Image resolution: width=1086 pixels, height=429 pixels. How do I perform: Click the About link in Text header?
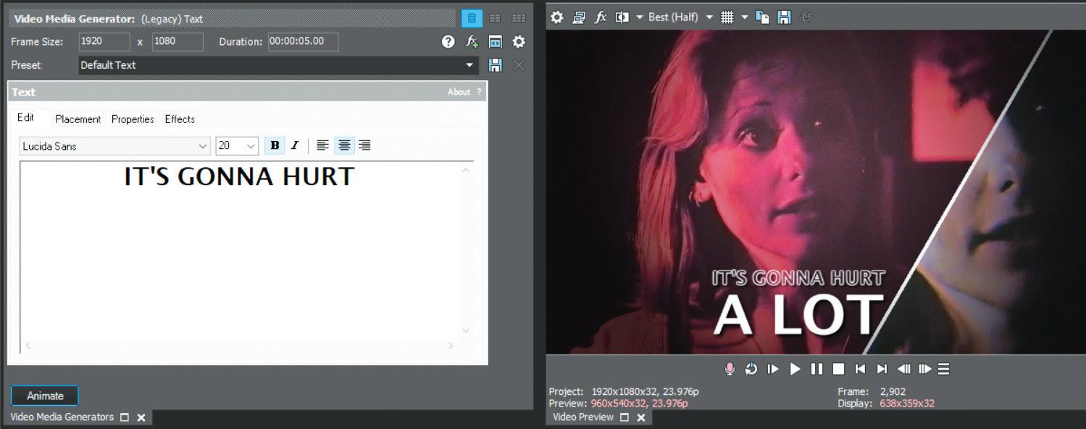459,92
